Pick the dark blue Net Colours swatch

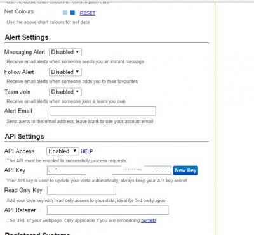(x=72, y=13)
